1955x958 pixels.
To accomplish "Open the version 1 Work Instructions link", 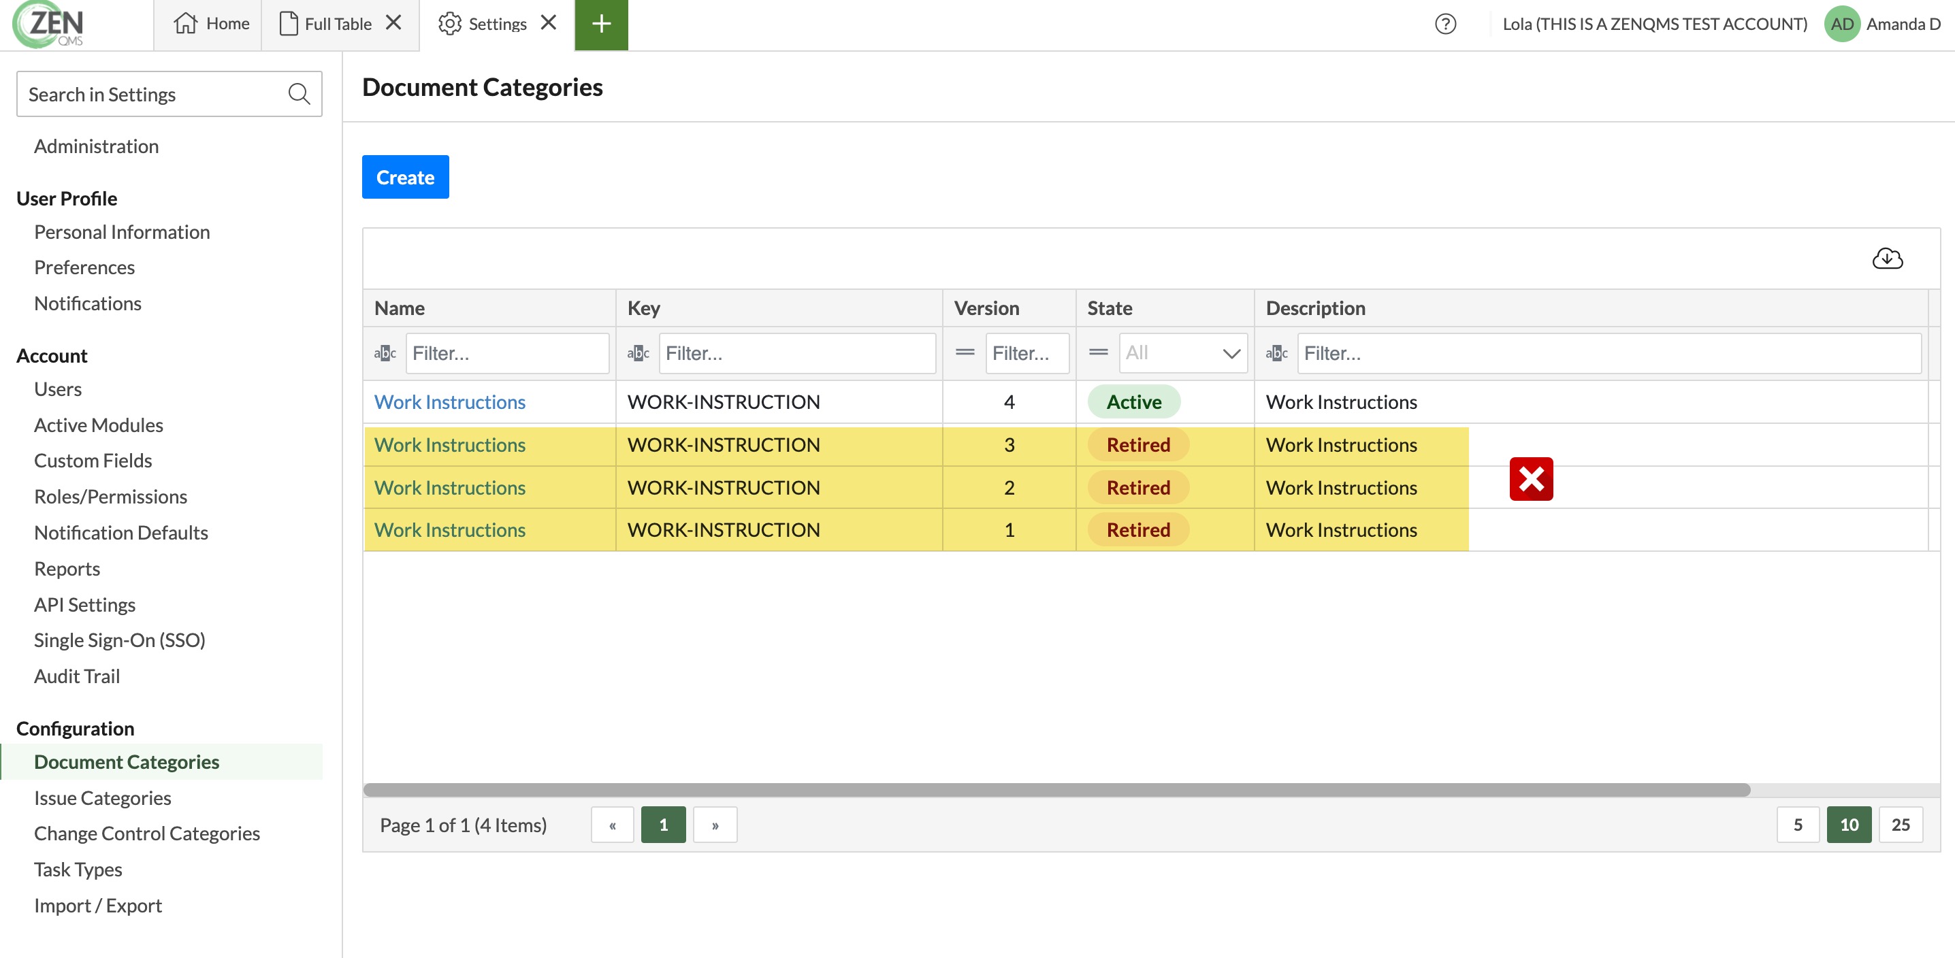I will (450, 530).
